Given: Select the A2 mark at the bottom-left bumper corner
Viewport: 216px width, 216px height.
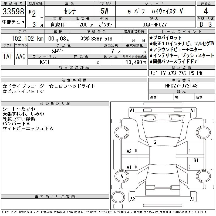Looking at the screenshot, I should point(132,199).
